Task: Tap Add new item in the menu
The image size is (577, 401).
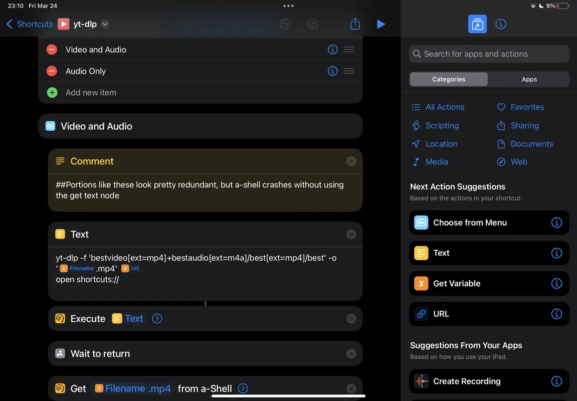Action: (x=91, y=92)
